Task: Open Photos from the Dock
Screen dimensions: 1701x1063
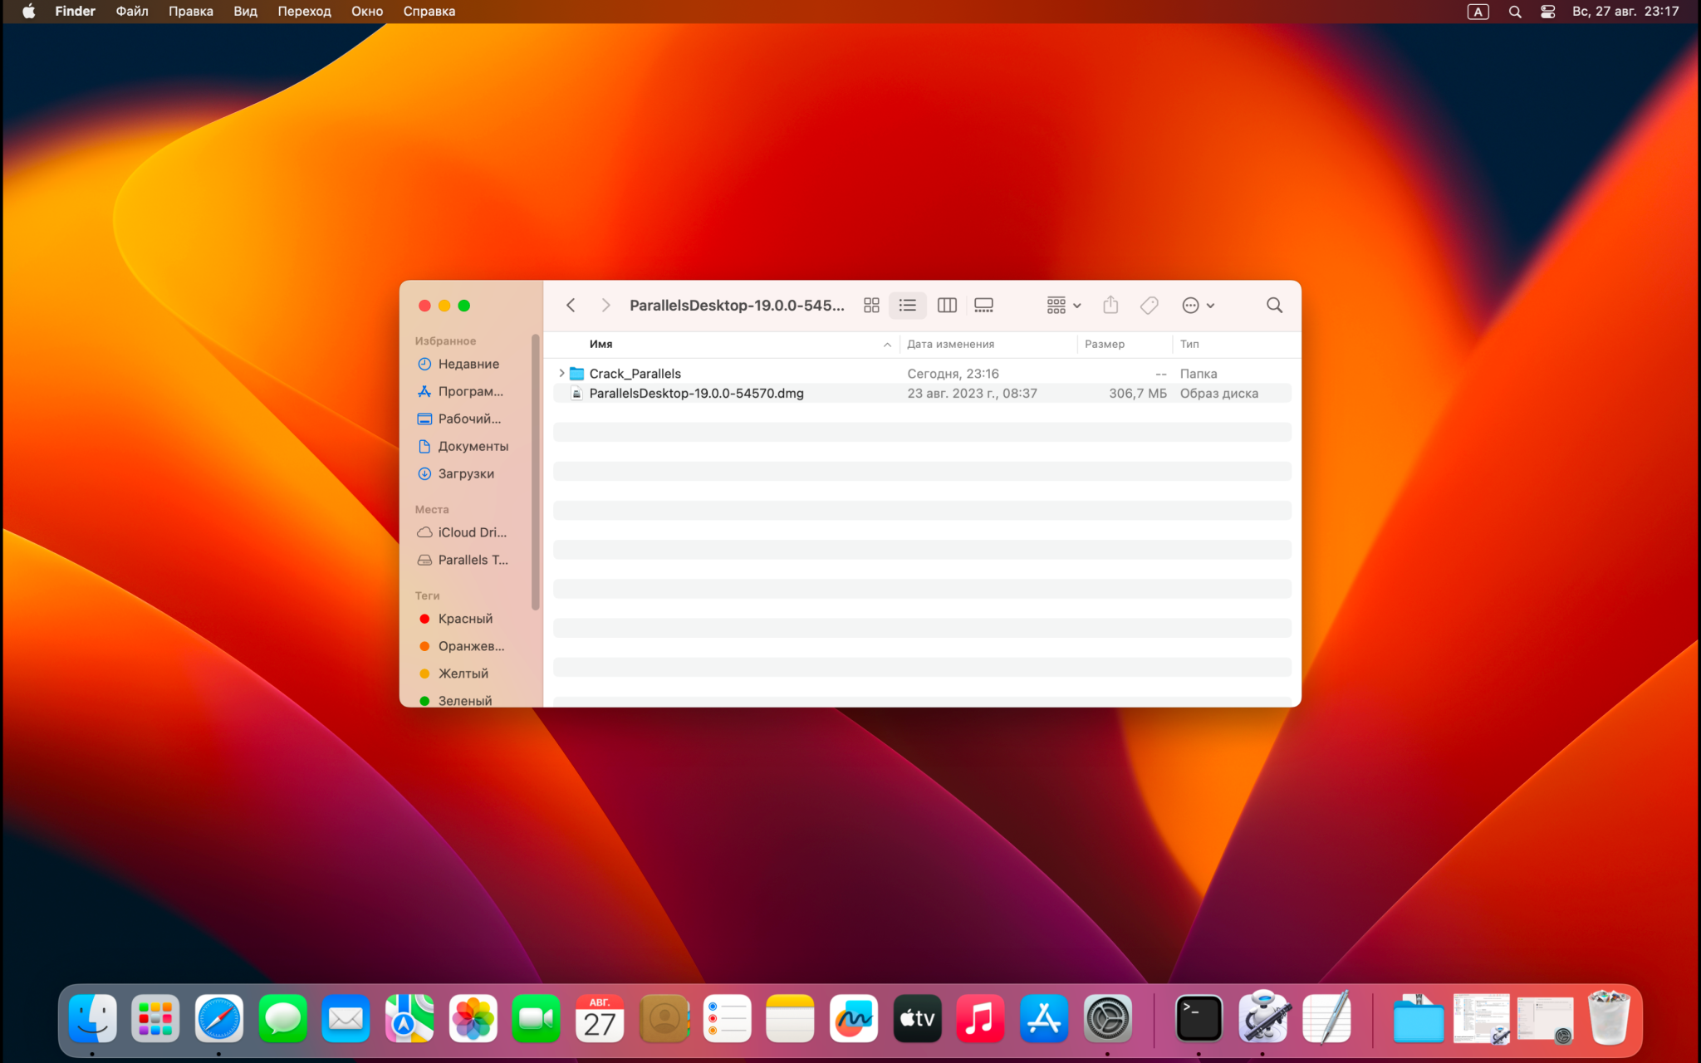Action: (473, 1018)
